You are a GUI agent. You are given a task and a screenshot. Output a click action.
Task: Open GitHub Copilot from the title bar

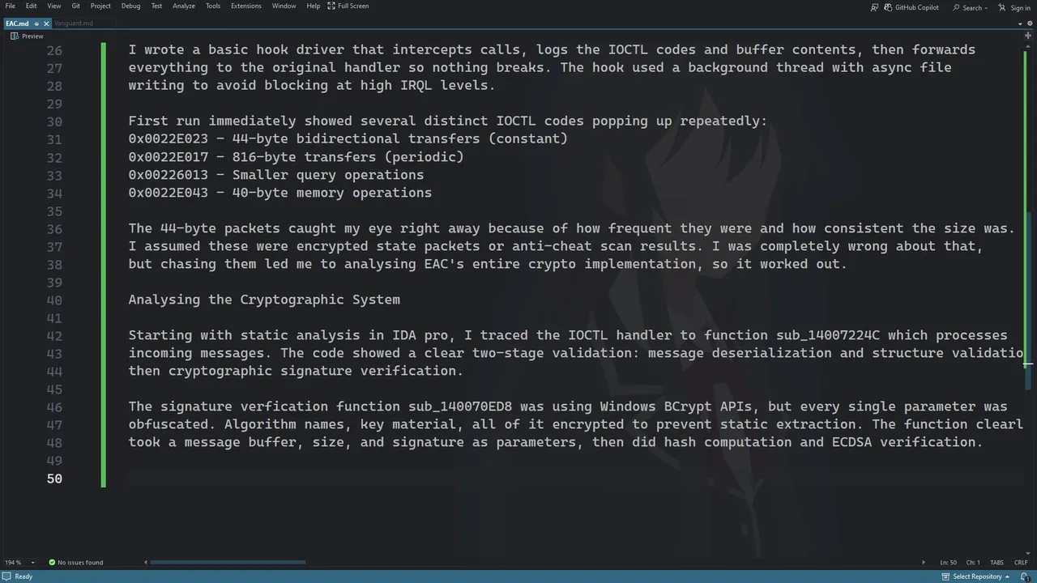pyautogui.click(x=911, y=7)
